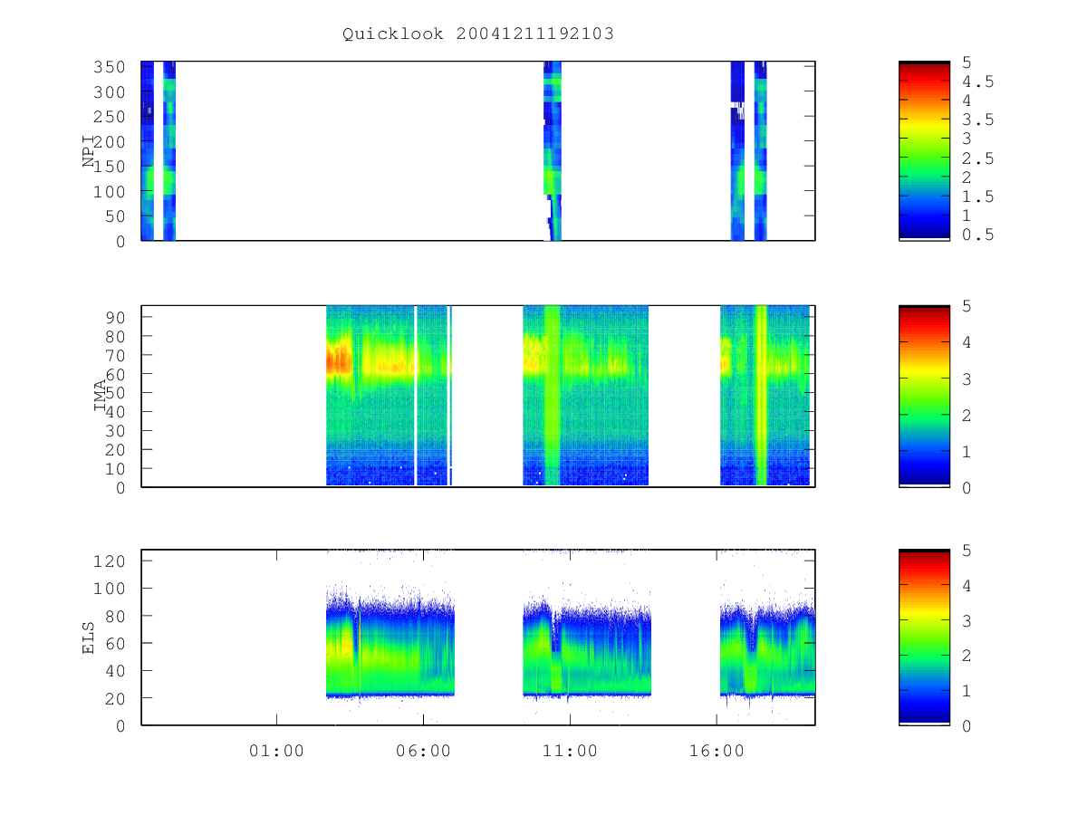Image resolution: width=1087 pixels, height=815 pixels.
Task: Click the 2.5 label on NPI colorbar
Action: 977,158
